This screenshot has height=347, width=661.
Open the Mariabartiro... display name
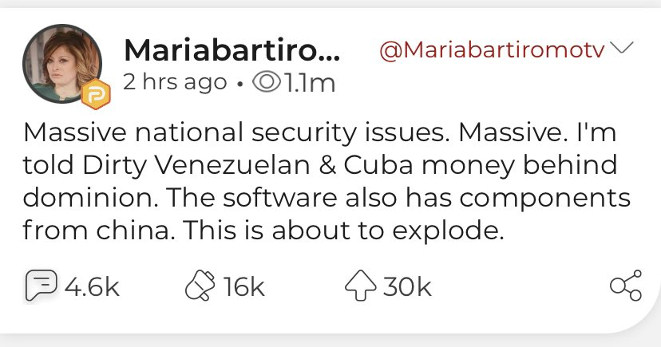pyautogui.click(x=232, y=51)
